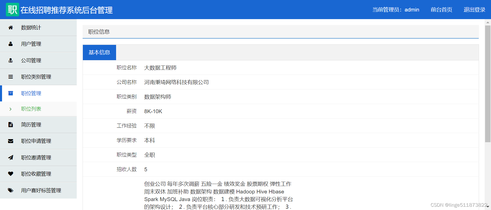Click the job title 大数据工程师
Image resolution: width=491 pixels, height=210 pixels.
point(160,68)
